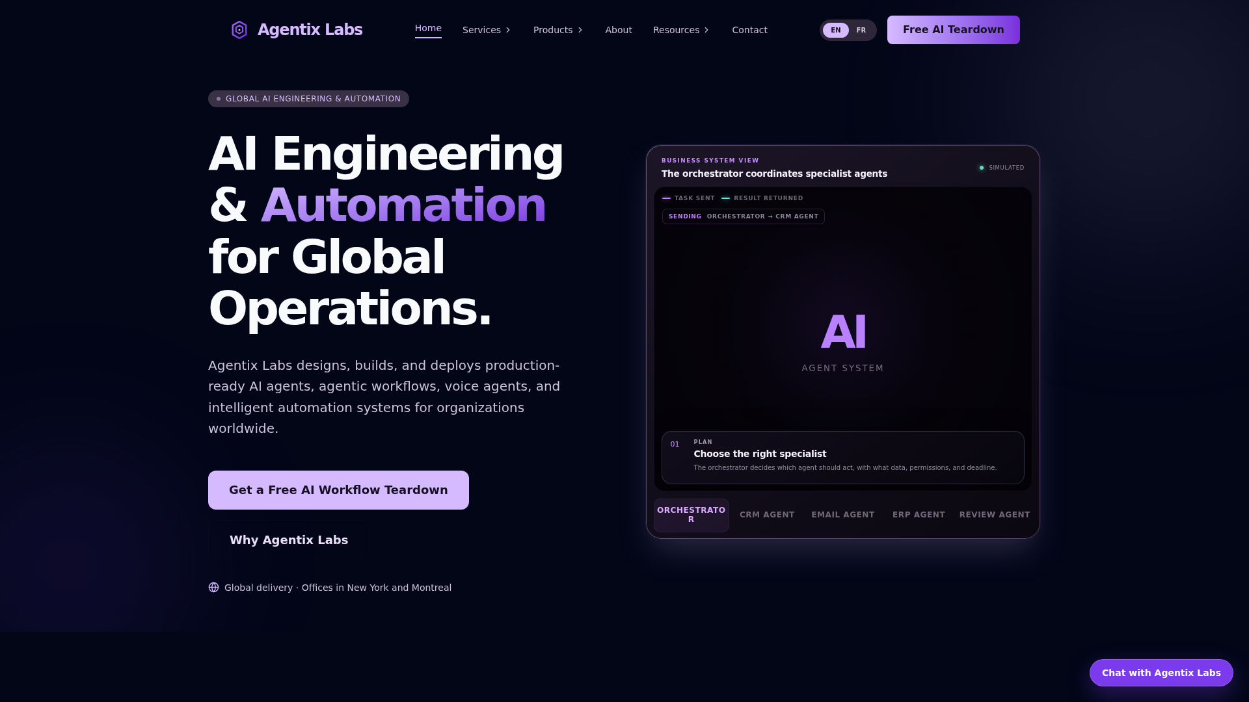Open the Contact page

point(749,30)
